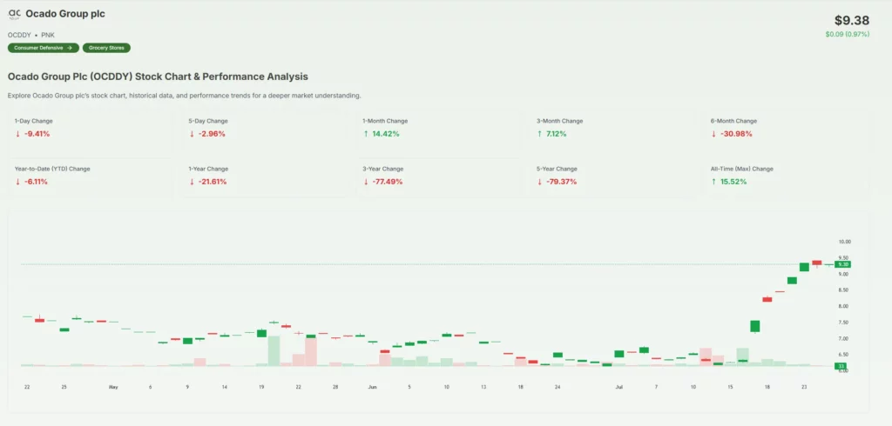Open the Grocery Stores industry tag
The image size is (892, 426).
(x=106, y=48)
